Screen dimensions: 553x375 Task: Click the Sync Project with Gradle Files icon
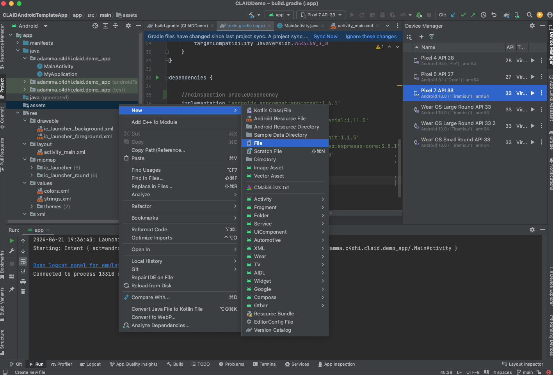click(x=507, y=15)
